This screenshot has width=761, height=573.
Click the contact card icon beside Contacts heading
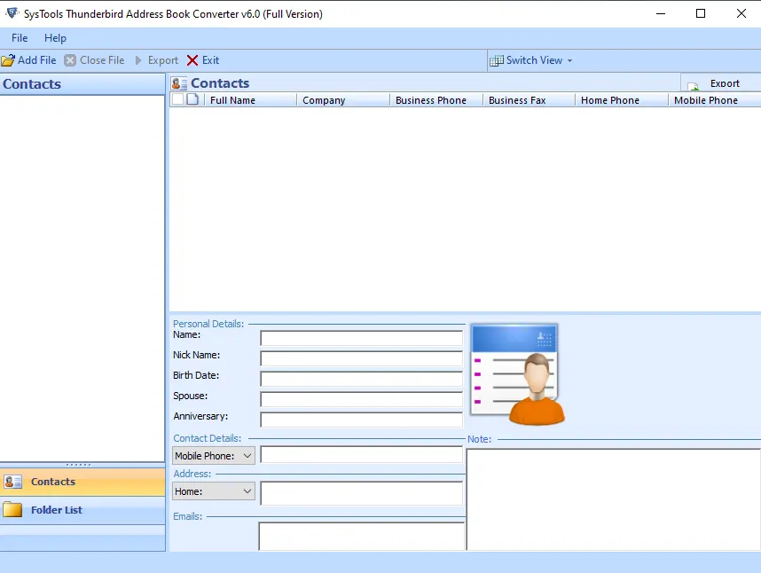(179, 83)
